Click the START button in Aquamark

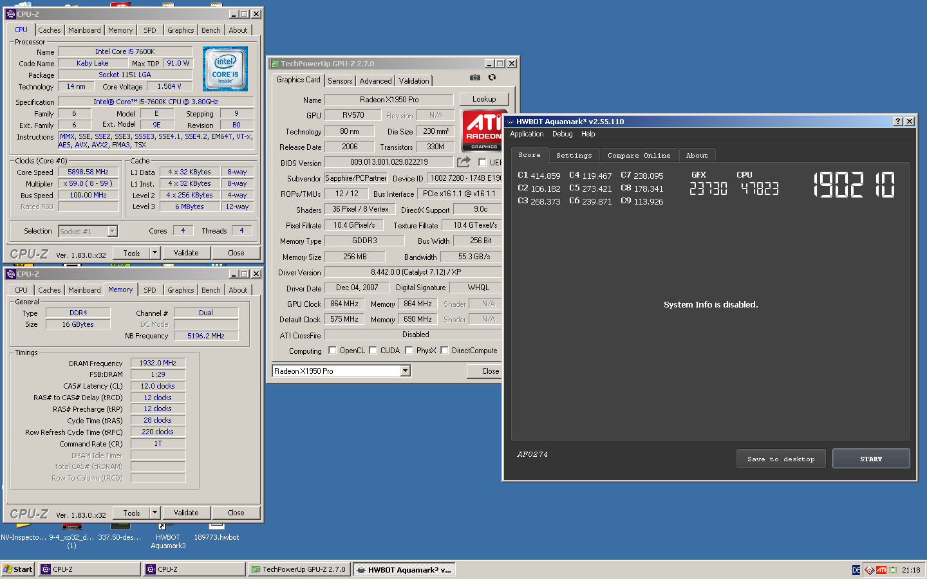coord(871,459)
